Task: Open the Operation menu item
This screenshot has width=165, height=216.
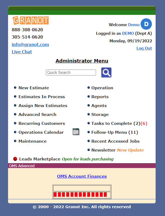Action: point(102,88)
